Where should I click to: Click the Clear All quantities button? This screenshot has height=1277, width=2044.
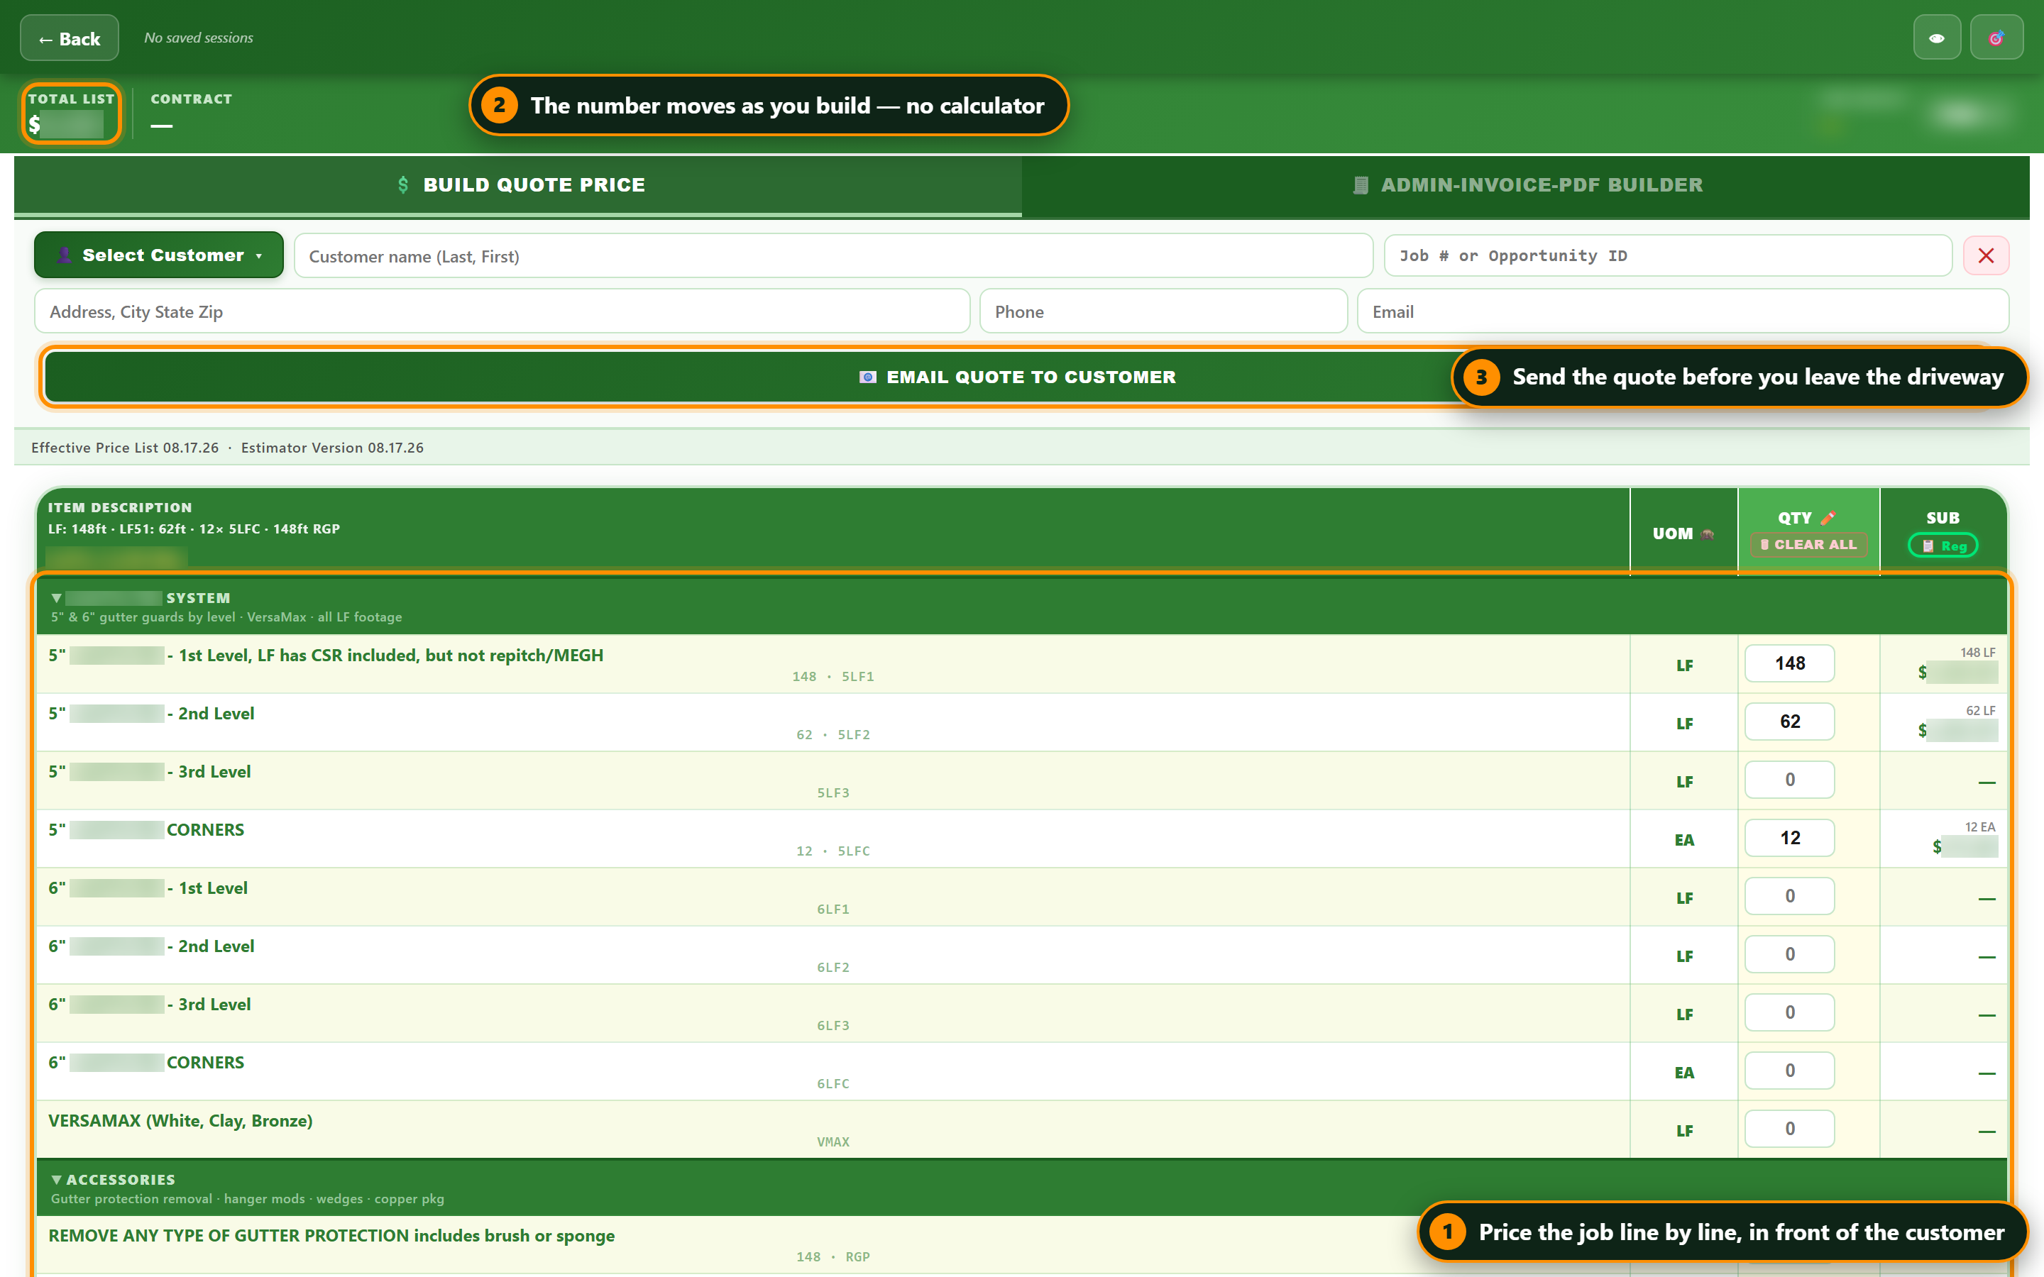(1808, 545)
